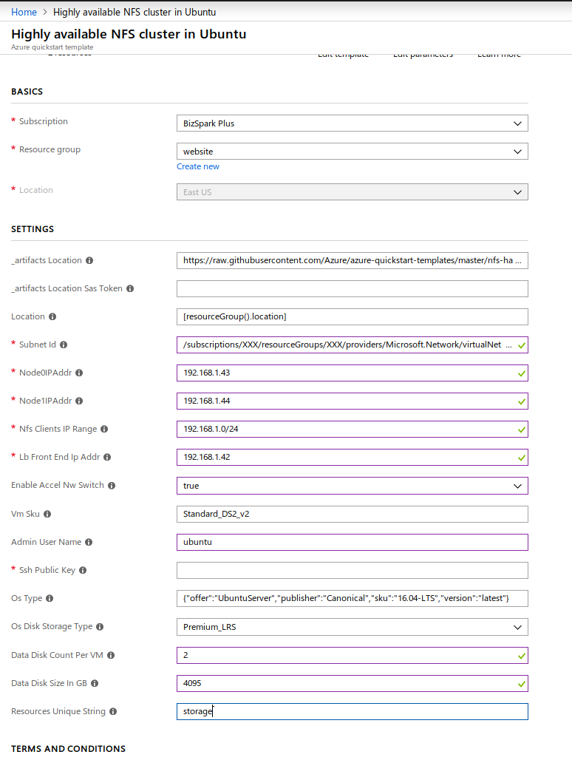Show info tooltip for Node0IPAddr
The width and height of the screenshot is (572, 760).
79,373
